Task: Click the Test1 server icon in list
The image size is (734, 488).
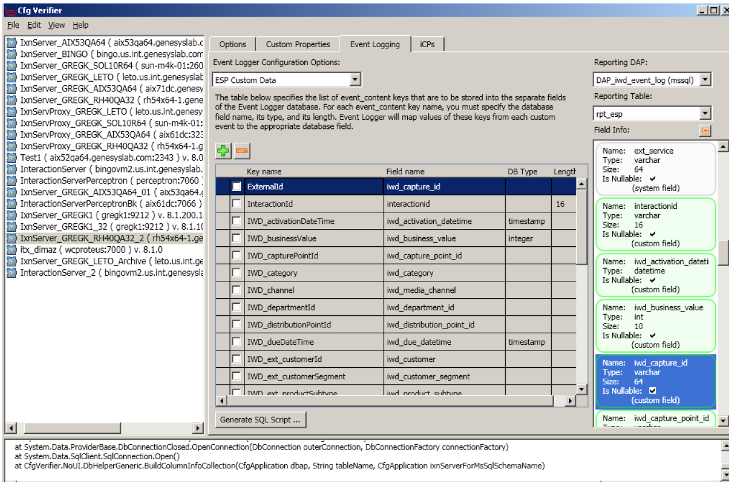Action: tap(12, 157)
